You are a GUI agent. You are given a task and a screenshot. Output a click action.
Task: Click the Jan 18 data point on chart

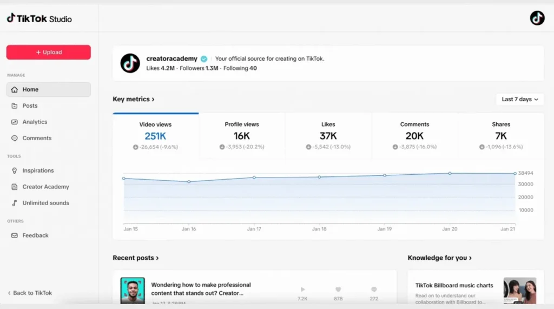coord(319,177)
